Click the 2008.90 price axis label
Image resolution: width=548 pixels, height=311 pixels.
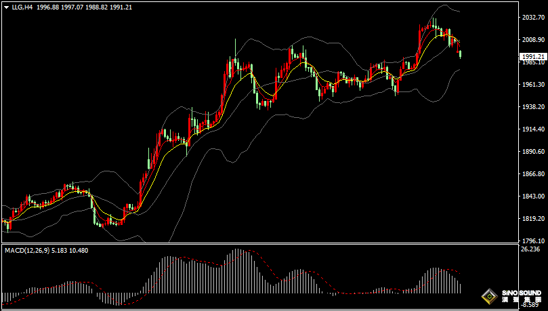coord(532,40)
